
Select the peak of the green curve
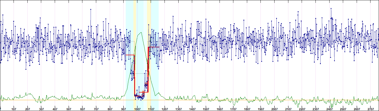pyautogui.click(x=141, y=33)
